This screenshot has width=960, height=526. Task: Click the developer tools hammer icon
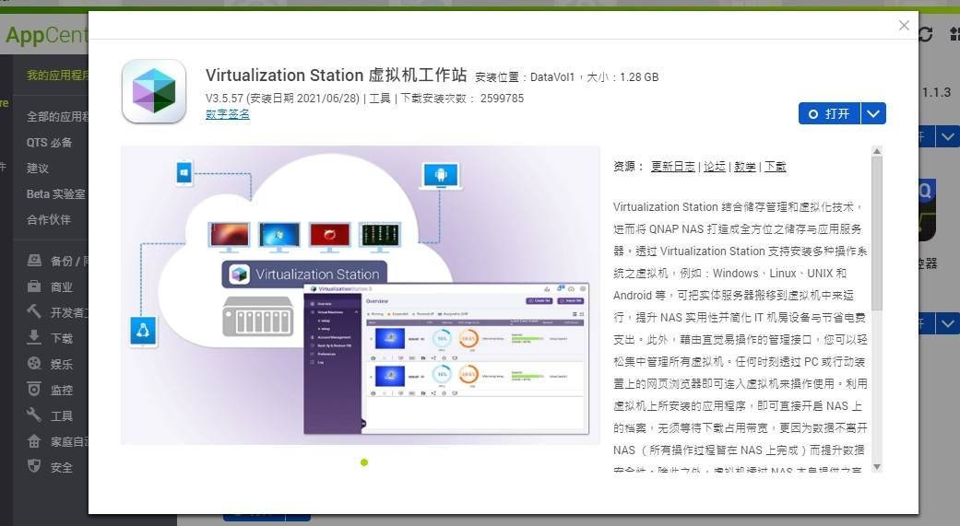coord(34,312)
